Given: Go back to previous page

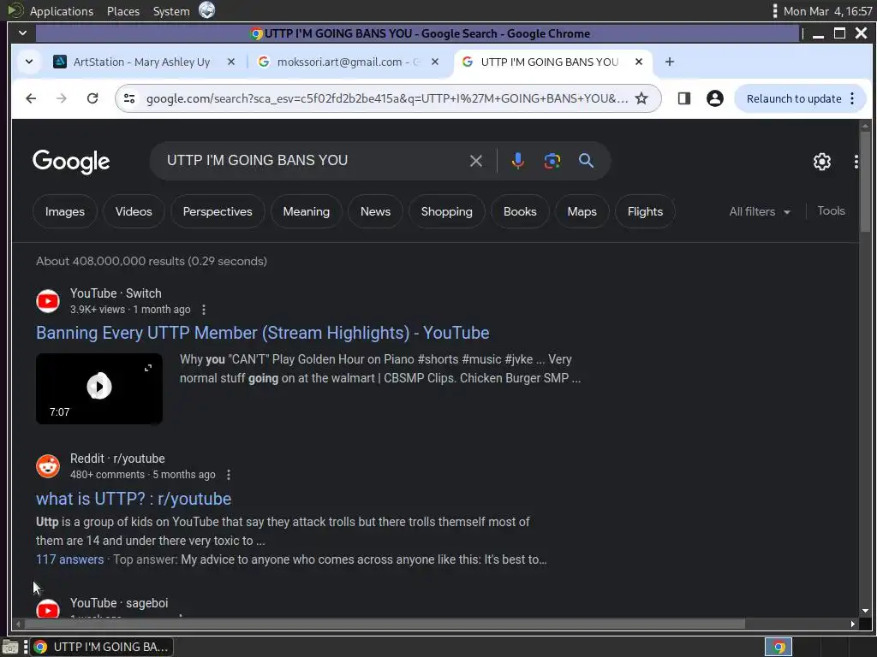Looking at the screenshot, I should (x=32, y=98).
